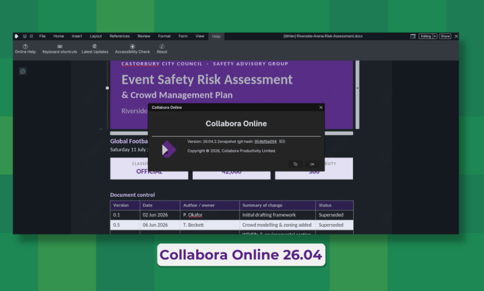Click the 'Collabora Online 26.04' caption below window
Screen dimensions: 484x291
[241, 254]
